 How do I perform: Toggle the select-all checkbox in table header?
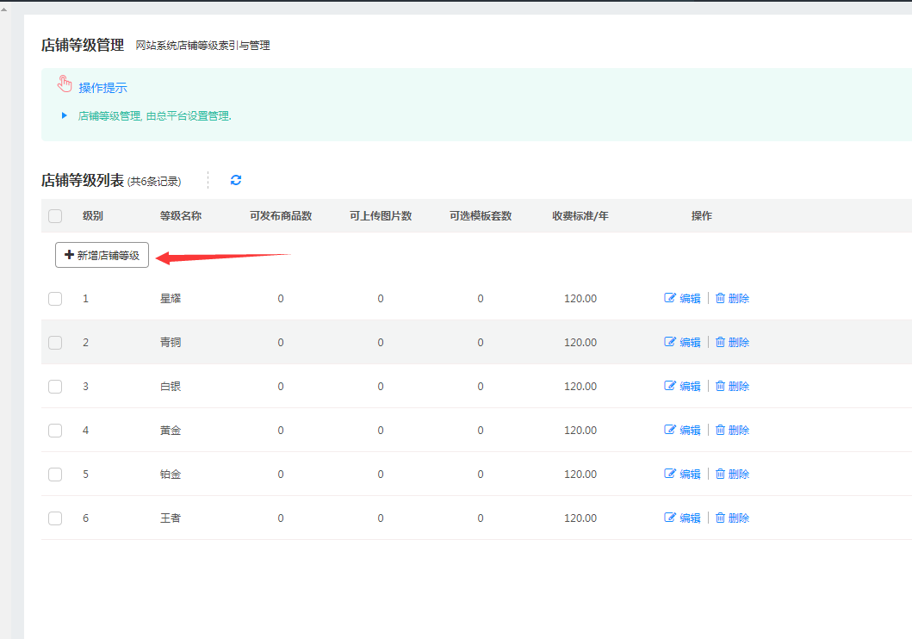tap(55, 216)
